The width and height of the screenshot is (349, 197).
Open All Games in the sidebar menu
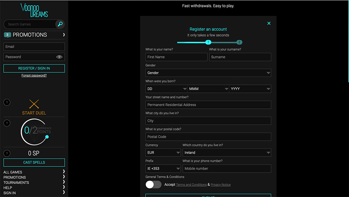pyautogui.click(x=13, y=172)
